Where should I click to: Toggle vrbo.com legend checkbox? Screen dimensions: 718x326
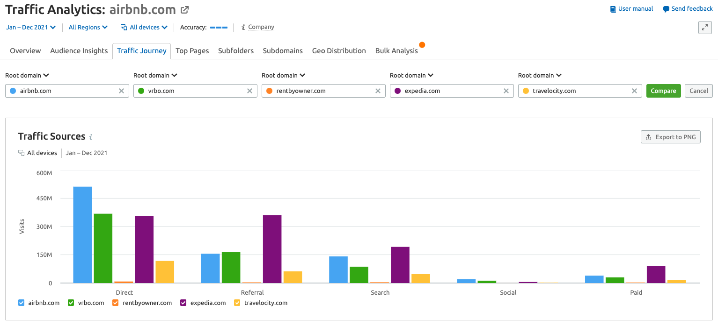[71, 303]
